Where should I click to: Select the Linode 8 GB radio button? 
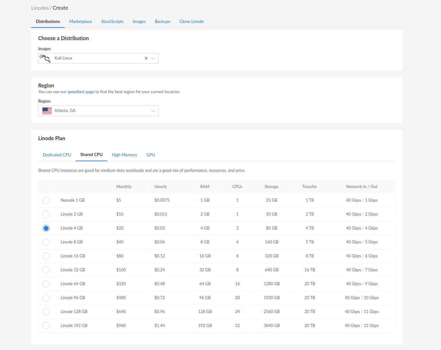click(x=46, y=242)
